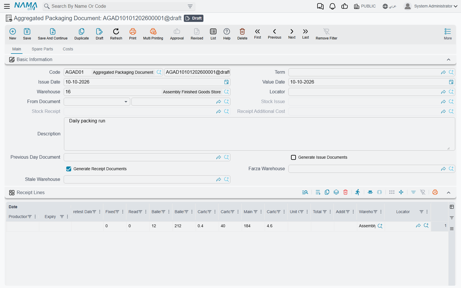Open the Term field link arrow
The width and height of the screenshot is (461, 288).
[443, 72]
